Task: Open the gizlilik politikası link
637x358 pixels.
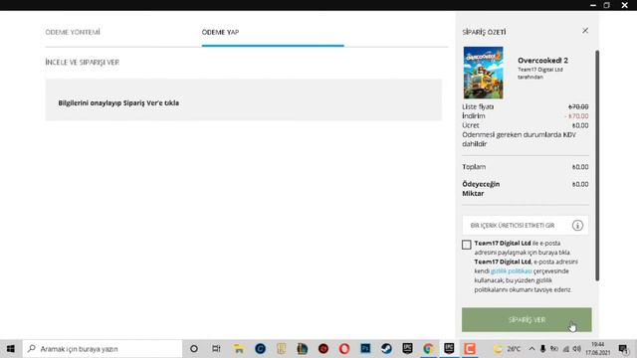Action: 511,271
